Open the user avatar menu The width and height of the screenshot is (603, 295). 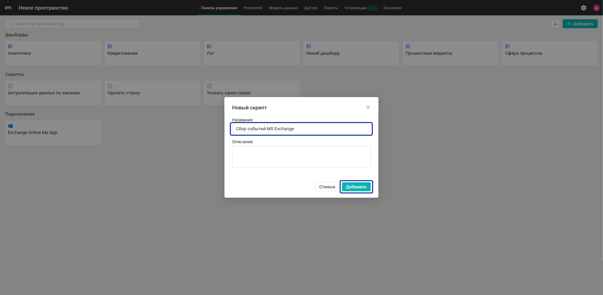tap(596, 8)
